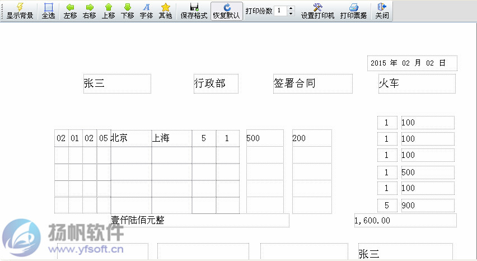Image resolution: width=477 pixels, height=261 pixels.
Task: Shift fields down with 下移
Action: [x=127, y=11]
